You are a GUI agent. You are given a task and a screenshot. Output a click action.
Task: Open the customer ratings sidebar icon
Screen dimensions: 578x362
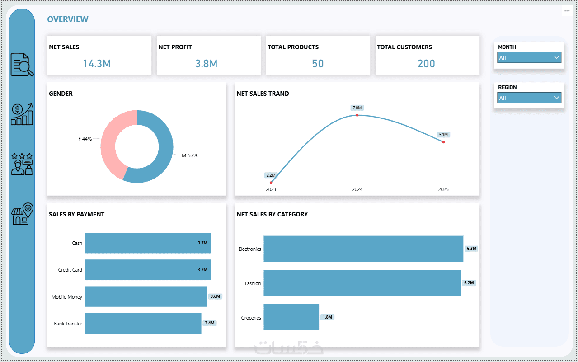(x=22, y=163)
